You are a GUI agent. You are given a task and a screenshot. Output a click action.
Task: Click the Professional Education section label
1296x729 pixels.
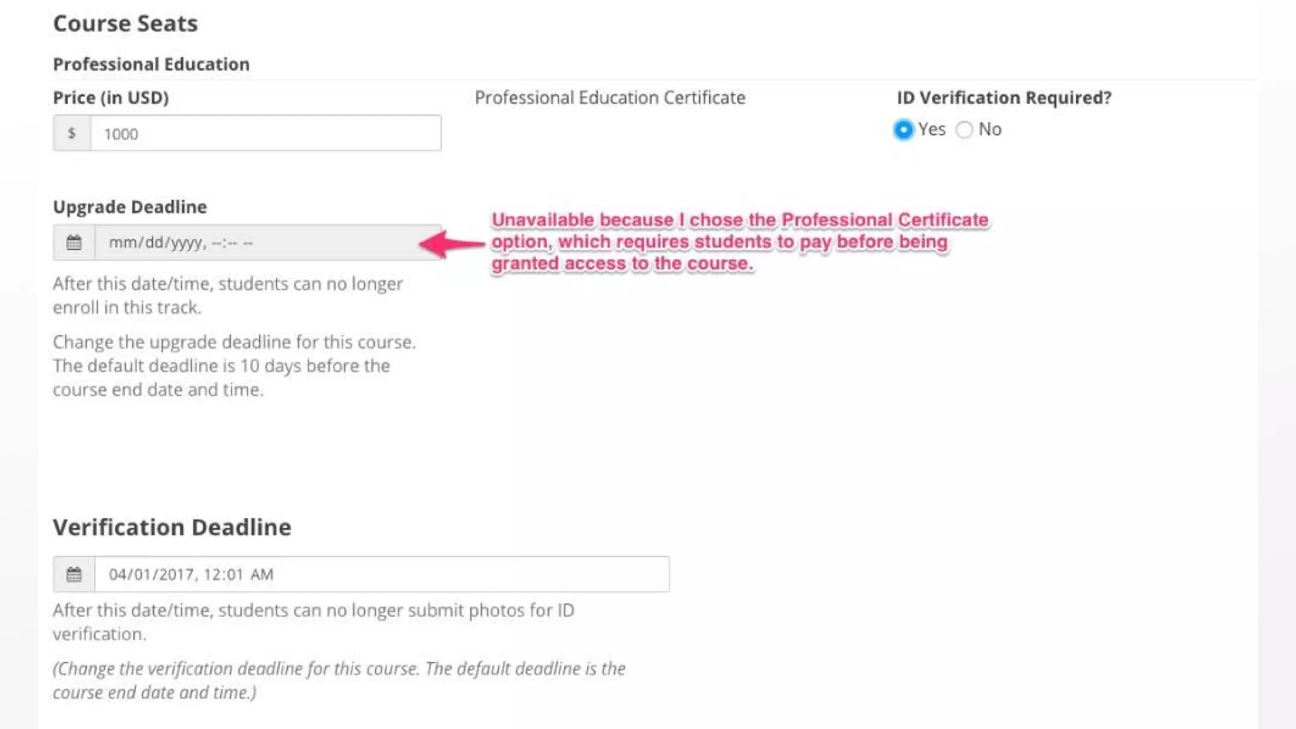[151, 64]
